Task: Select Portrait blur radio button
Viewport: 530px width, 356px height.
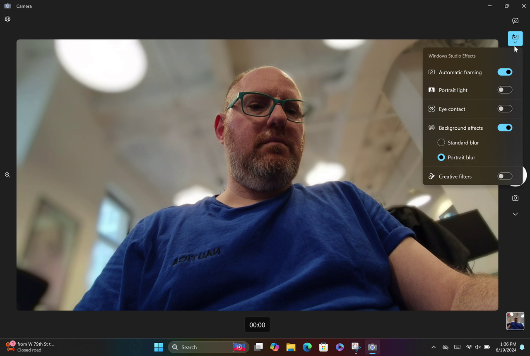Action: [441, 157]
